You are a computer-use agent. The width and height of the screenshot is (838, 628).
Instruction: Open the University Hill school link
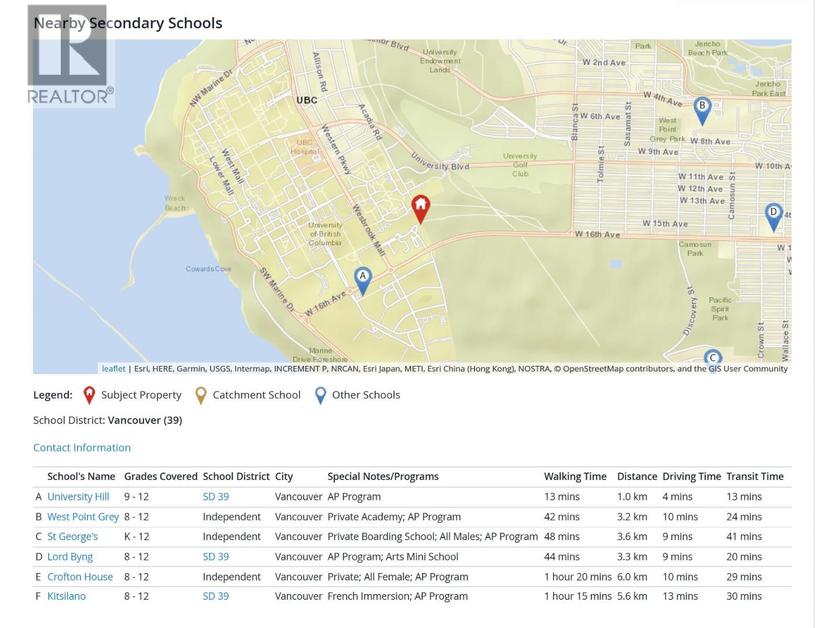[78, 497]
